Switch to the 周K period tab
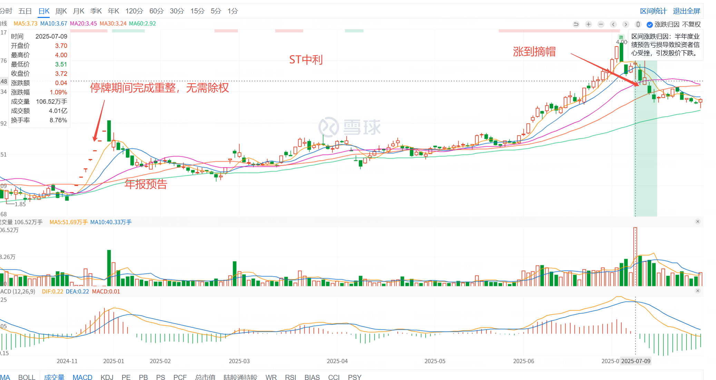 click(x=61, y=11)
